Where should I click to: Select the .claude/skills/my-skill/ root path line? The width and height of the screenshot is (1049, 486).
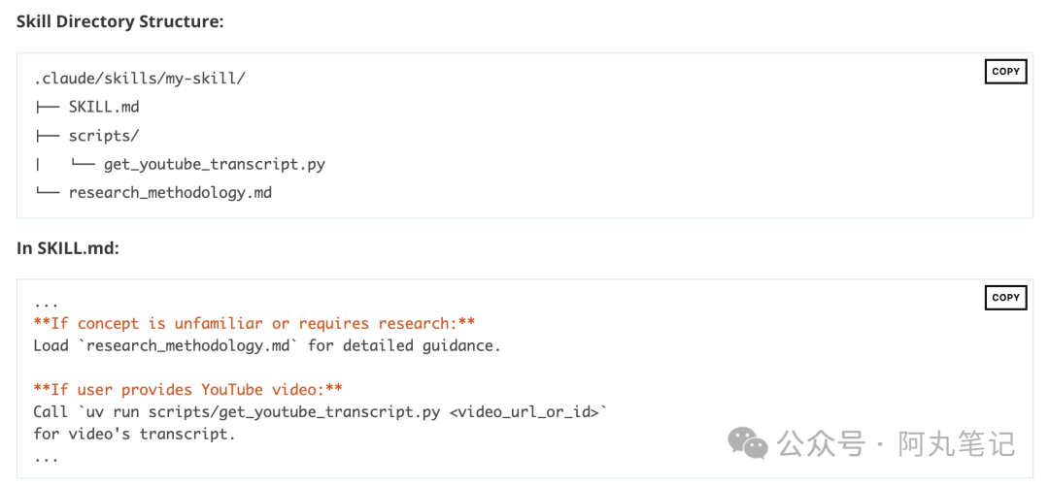tap(140, 79)
